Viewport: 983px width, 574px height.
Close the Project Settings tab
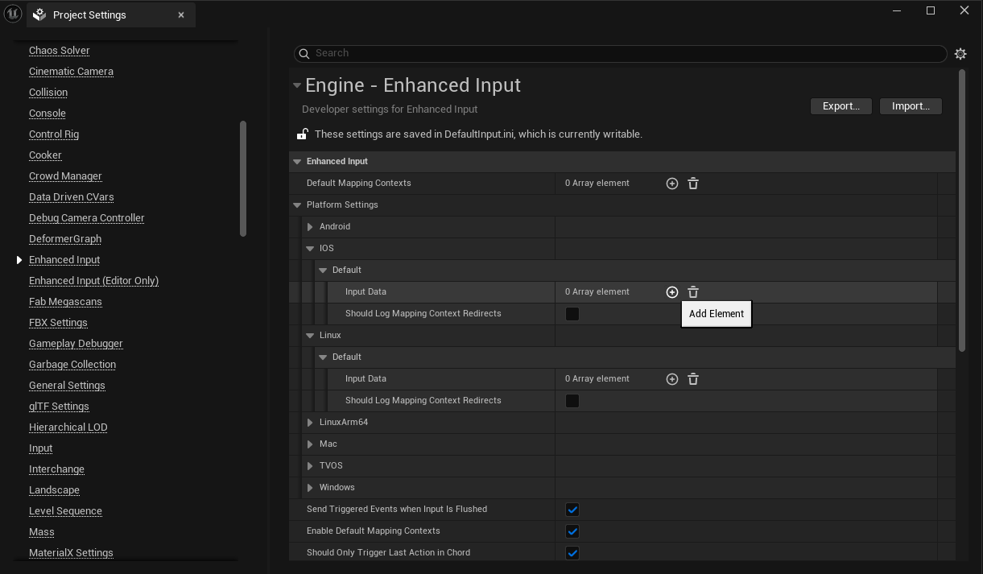tap(181, 14)
